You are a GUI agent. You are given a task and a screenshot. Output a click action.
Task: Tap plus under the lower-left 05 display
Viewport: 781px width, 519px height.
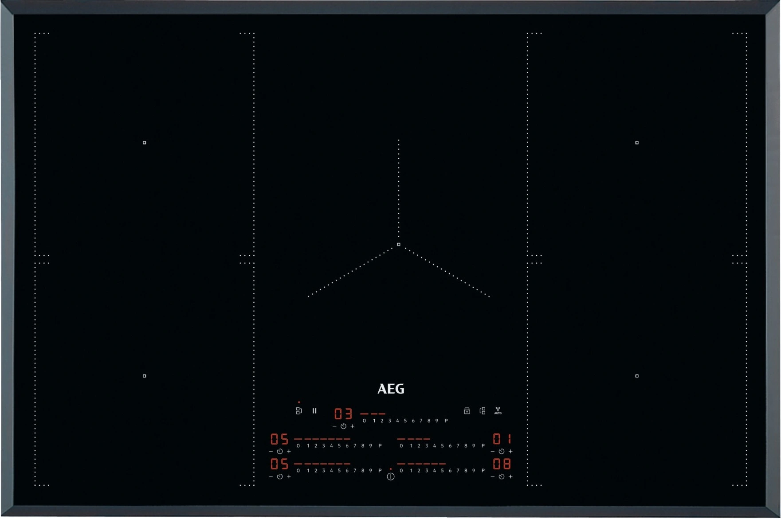pyautogui.click(x=289, y=477)
